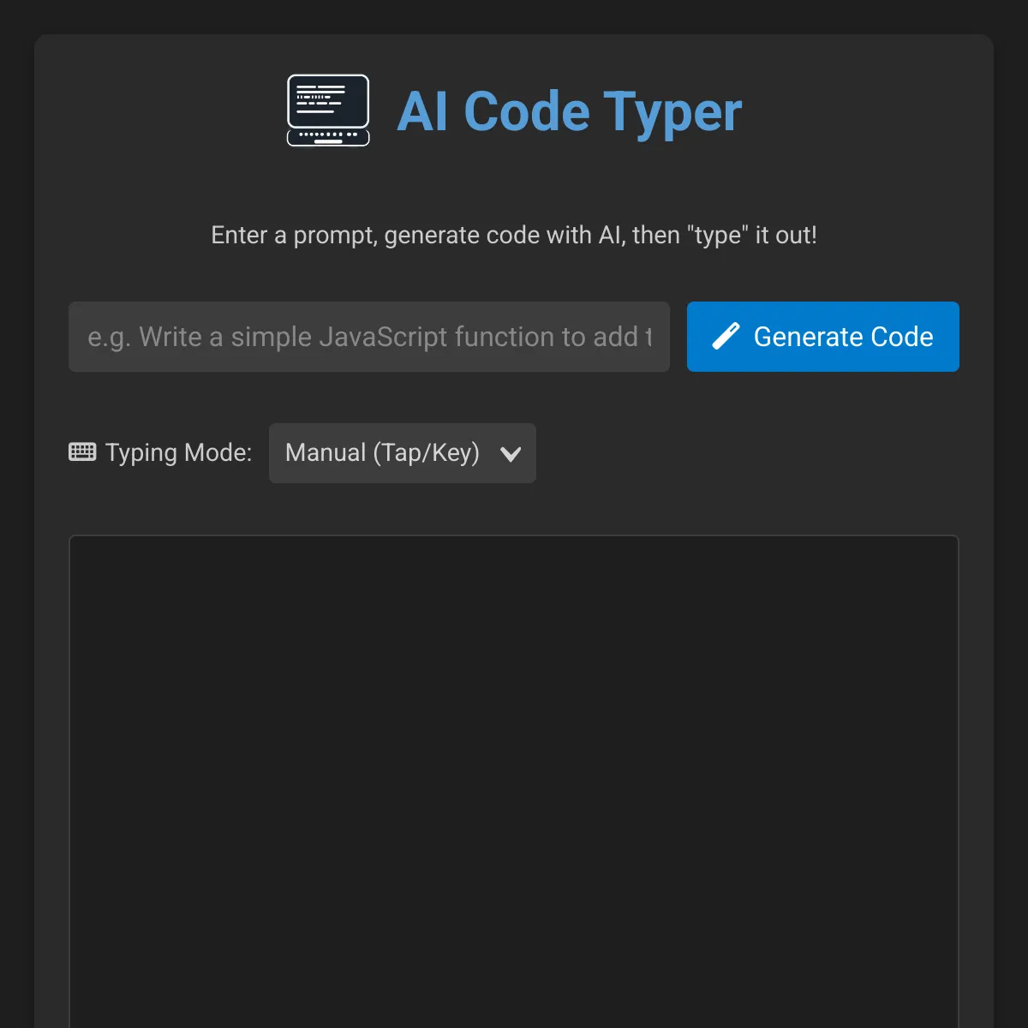Click the AI Code Typer heading
The height and width of the screenshot is (1028, 1028).
(569, 111)
